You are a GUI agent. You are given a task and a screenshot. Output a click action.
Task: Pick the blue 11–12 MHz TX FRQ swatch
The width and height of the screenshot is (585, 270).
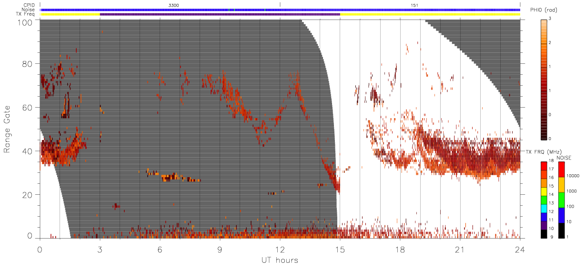click(x=544, y=217)
